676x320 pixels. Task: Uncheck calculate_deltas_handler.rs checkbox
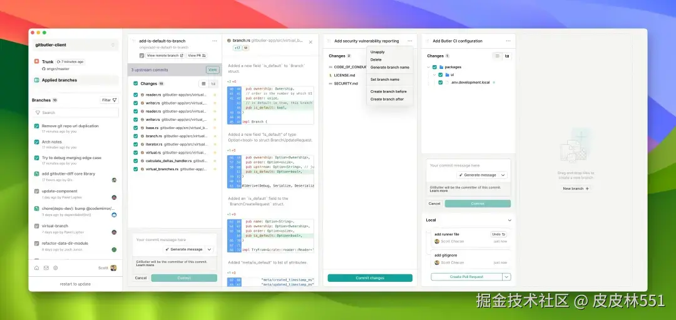tap(135, 161)
